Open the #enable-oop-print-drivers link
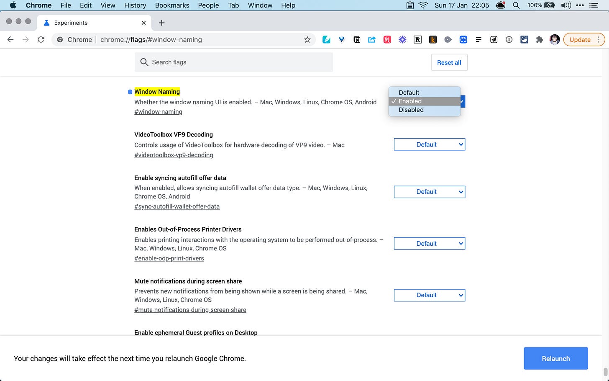The image size is (609, 381). pos(169,258)
